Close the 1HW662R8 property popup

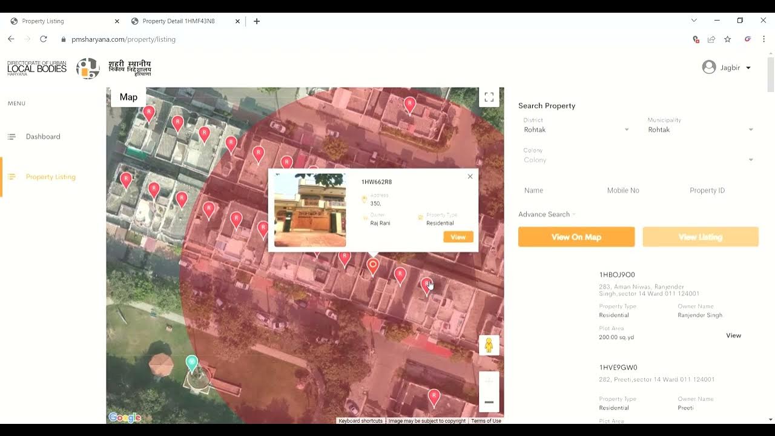tap(470, 177)
